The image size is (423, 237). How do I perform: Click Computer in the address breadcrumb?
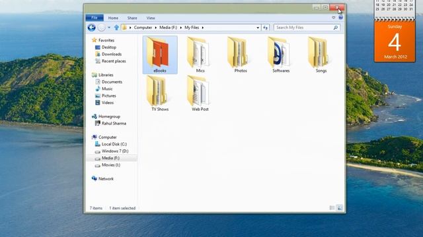(143, 28)
